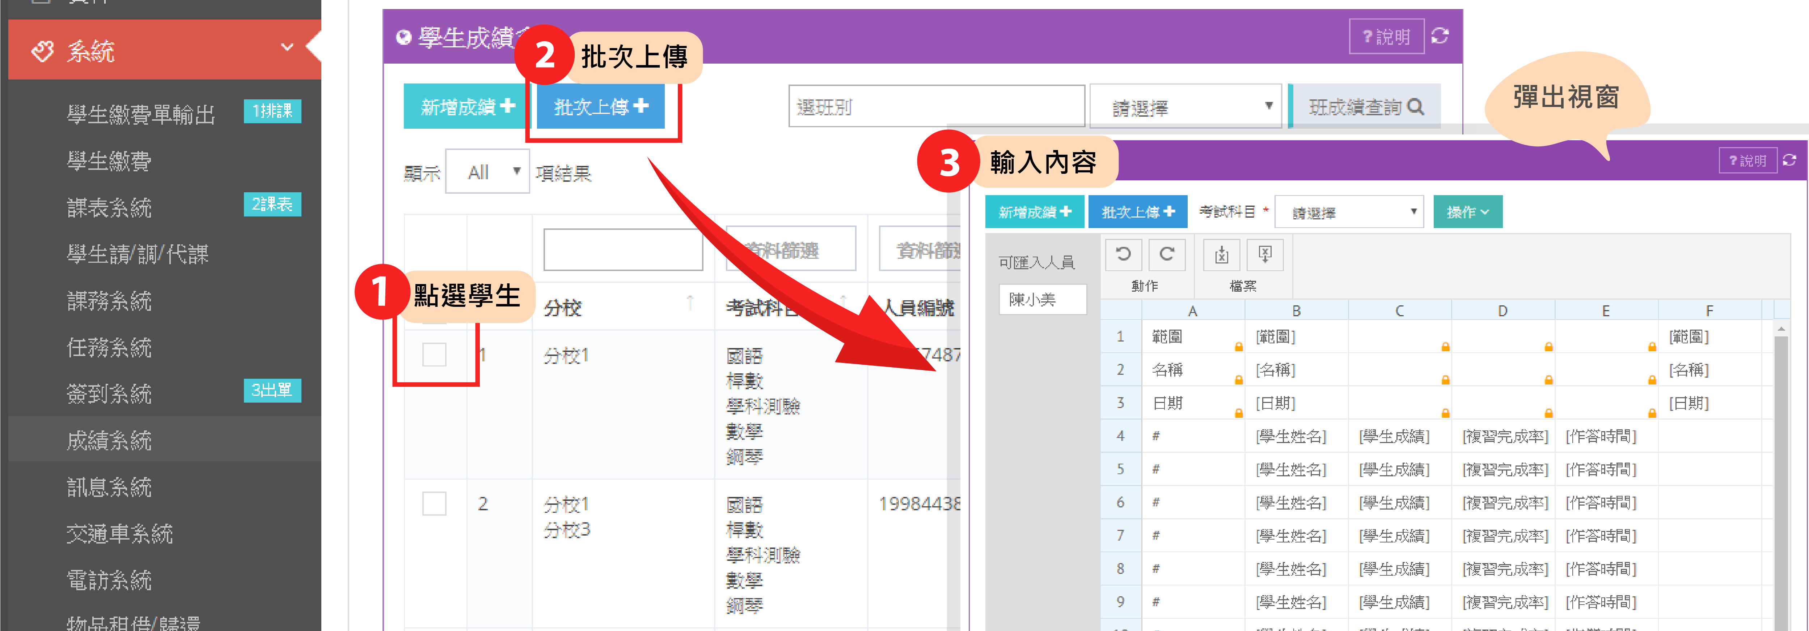
Task: Click the blue 批次上傳 button in main panel
Action: point(600,107)
